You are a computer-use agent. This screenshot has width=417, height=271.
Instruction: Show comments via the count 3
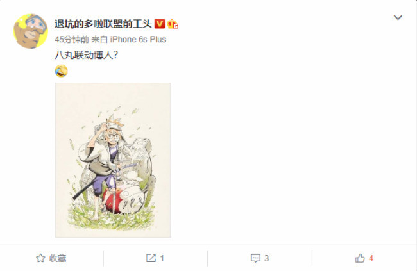266,258
